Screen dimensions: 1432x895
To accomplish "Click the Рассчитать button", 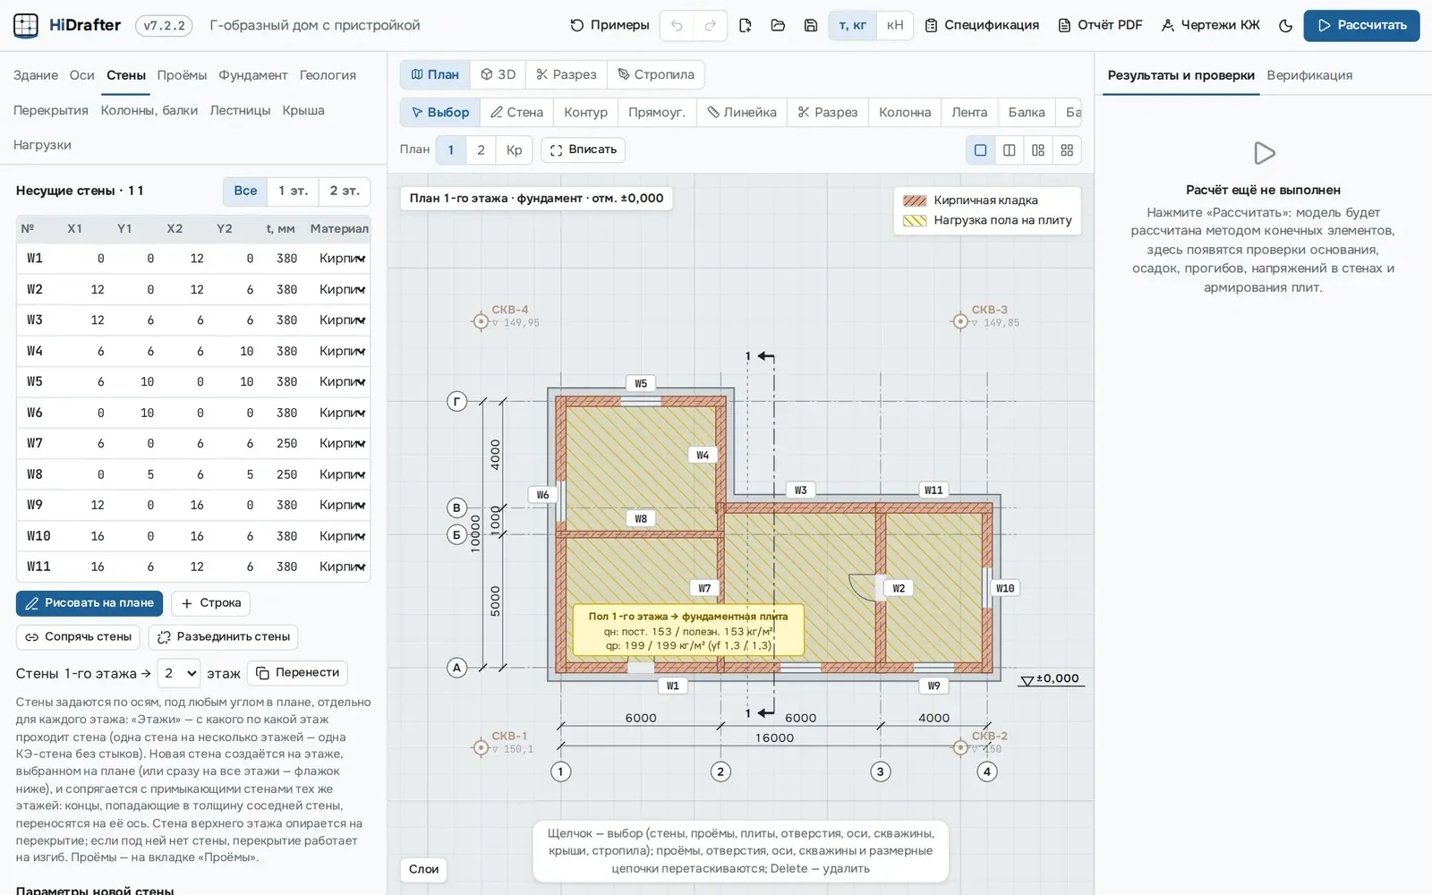I will tap(1361, 26).
